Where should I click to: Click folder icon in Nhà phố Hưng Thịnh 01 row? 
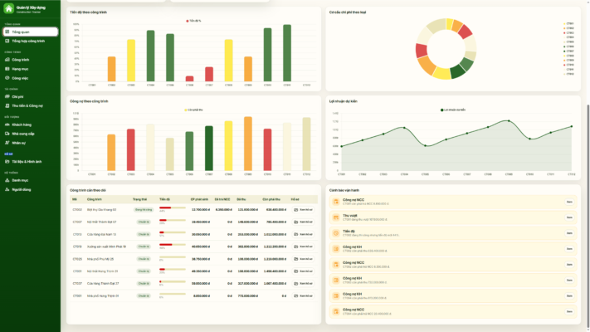[296, 295]
